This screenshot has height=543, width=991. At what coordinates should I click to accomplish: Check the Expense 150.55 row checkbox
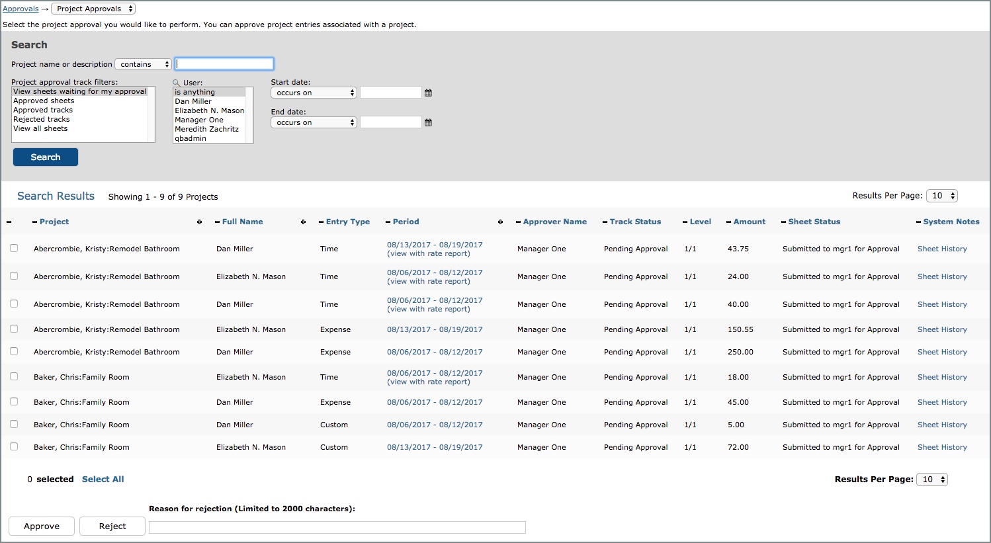point(14,329)
